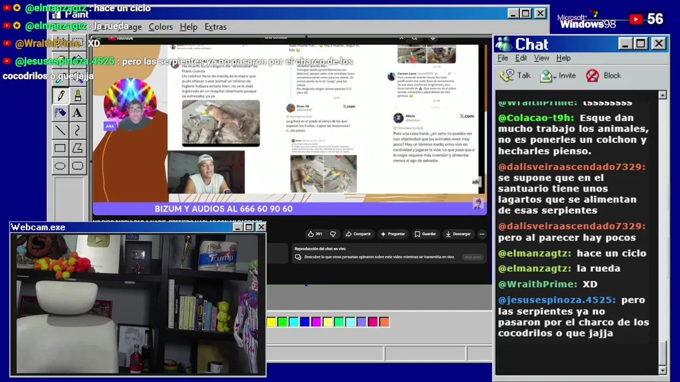
Task: Open the File menu in Chat
Action: click(503, 58)
